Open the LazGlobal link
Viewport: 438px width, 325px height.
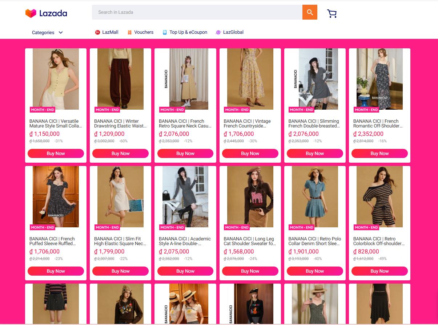tap(233, 32)
